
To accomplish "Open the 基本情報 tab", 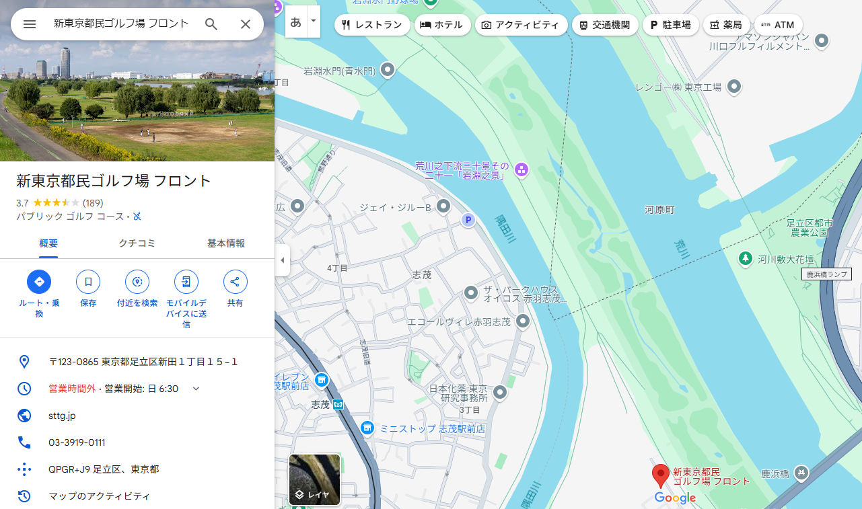I will pyautogui.click(x=226, y=243).
